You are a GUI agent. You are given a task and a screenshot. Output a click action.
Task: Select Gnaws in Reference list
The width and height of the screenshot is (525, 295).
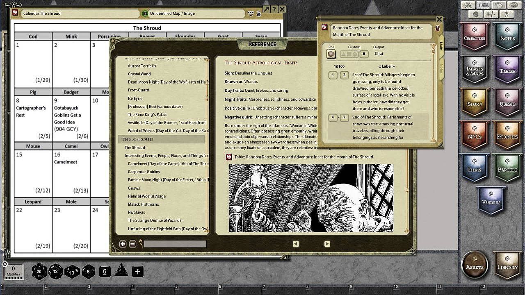point(134,188)
